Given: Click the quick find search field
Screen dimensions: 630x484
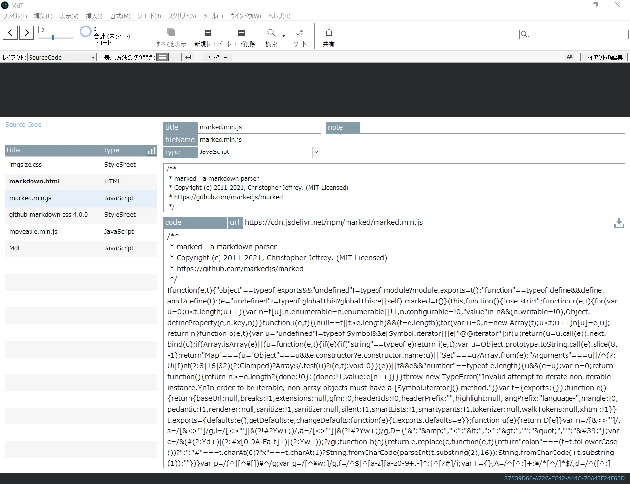Looking at the screenshot, I should [579, 34].
